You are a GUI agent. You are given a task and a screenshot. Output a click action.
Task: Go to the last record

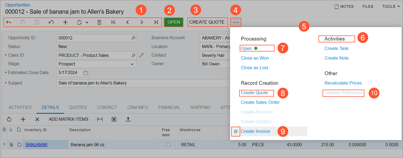[156, 22]
